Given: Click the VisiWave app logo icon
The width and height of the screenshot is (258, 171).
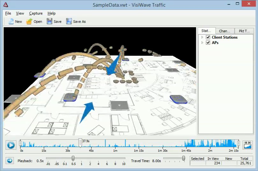Looking at the screenshot, I should click(x=6, y=5).
